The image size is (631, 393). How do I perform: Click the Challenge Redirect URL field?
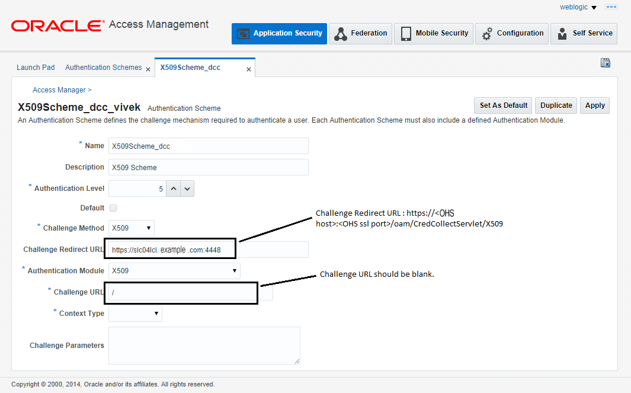pos(209,250)
